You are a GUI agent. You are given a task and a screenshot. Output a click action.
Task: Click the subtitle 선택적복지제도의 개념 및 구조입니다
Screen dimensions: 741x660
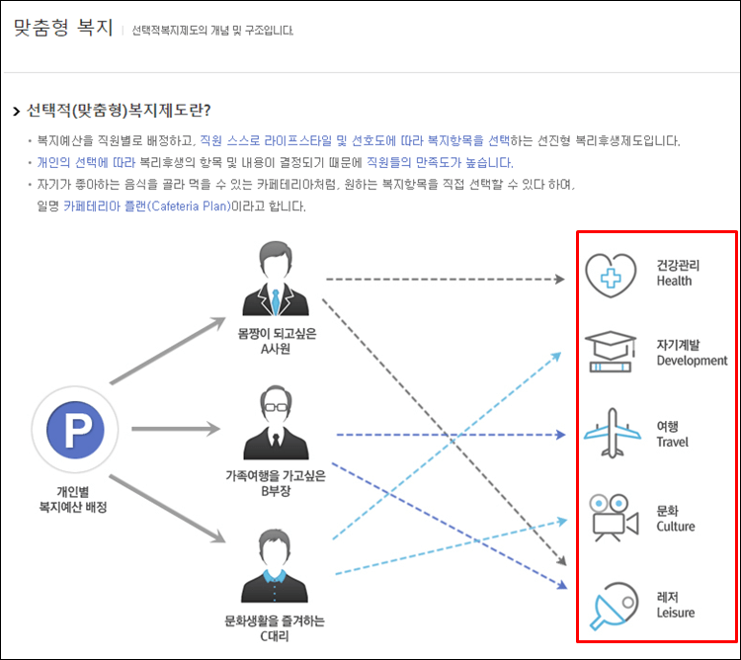pyautogui.click(x=212, y=31)
